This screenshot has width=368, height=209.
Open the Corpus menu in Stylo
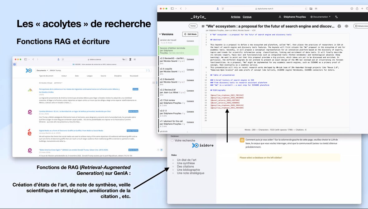(x=247, y=17)
